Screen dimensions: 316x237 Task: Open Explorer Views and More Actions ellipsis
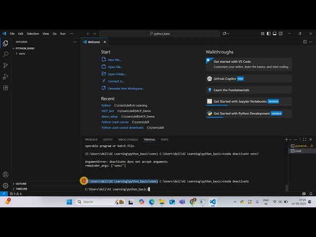(75, 41)
